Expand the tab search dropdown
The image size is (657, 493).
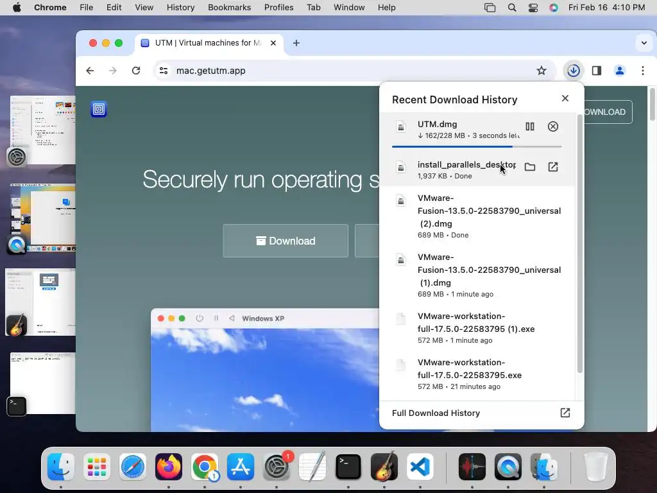coord(644,43)
